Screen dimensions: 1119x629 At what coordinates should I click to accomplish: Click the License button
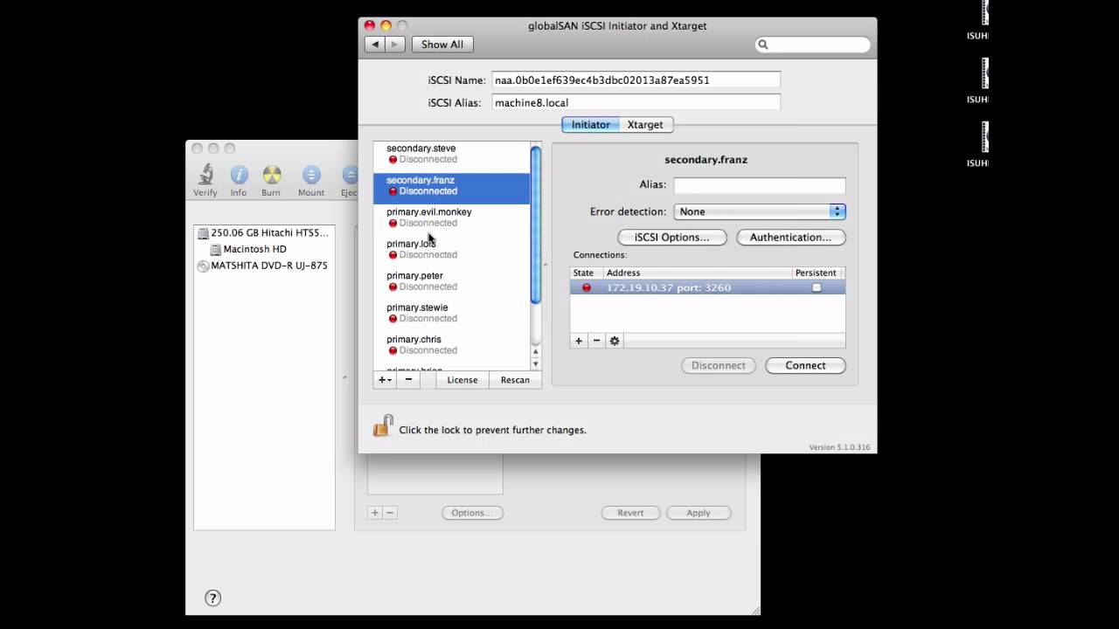(x=462, y=380)
